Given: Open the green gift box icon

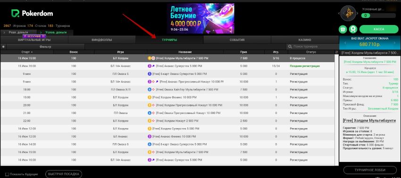Looking at the screenshot, I should (343, 29).
